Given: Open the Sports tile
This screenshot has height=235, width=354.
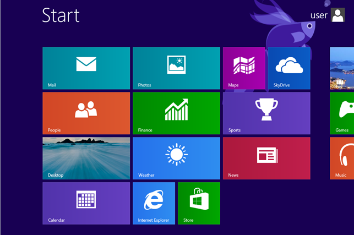Looking at the screenshot, I should pyautogui.click(x=266, y=113).
